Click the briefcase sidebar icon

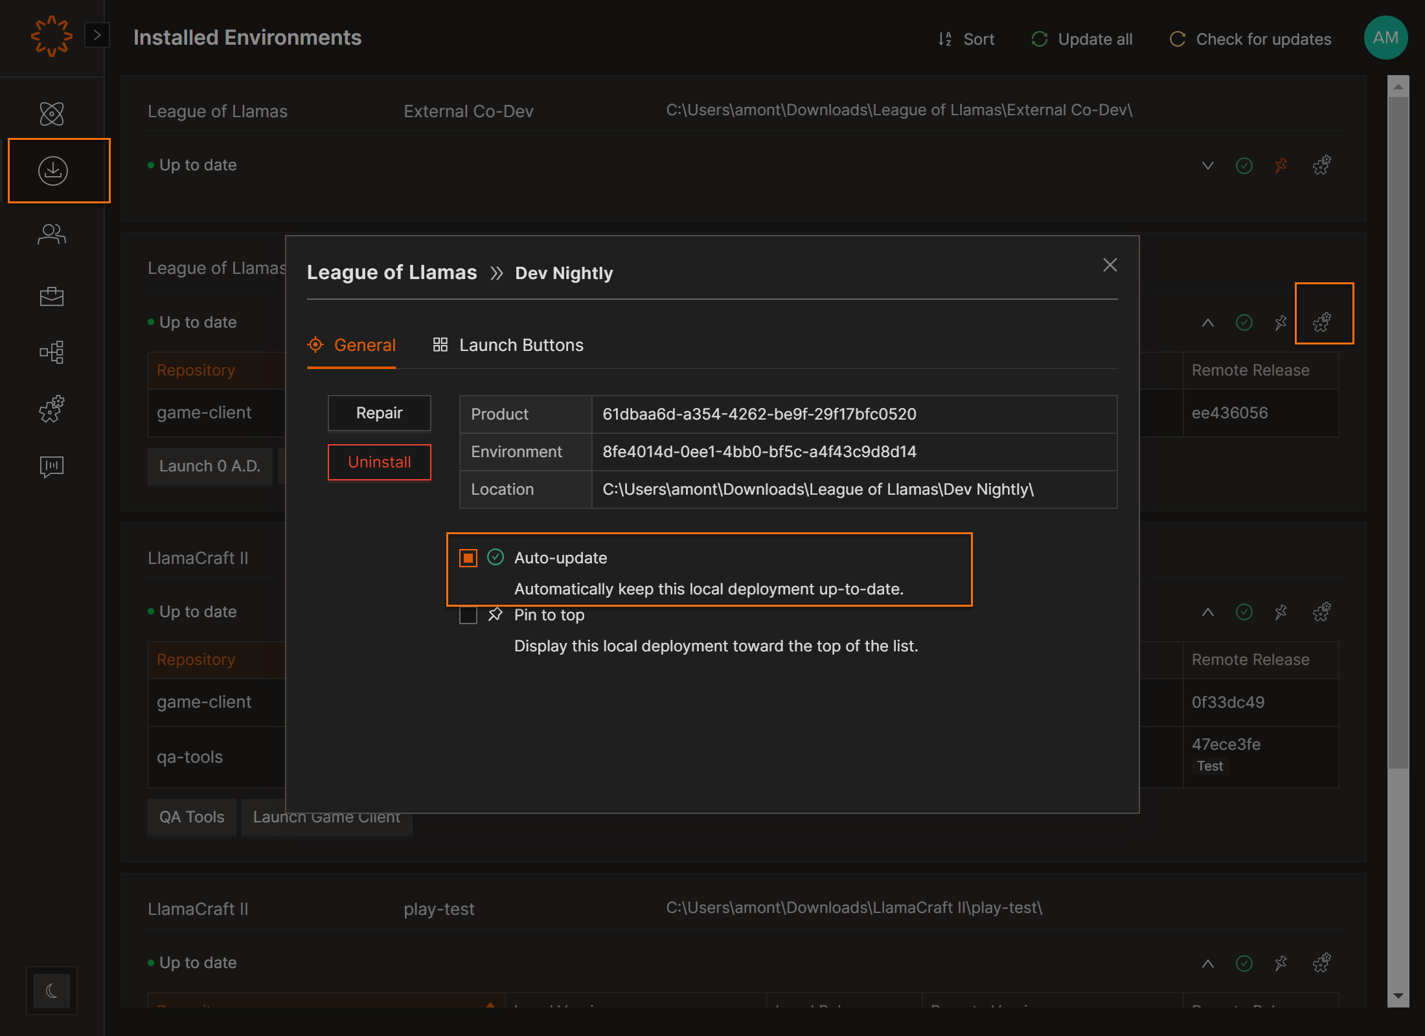point(52,297)
